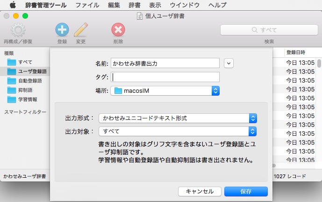Expand the save dialog with the chevron button
322x202 pixels.
(x=229, y=63)
